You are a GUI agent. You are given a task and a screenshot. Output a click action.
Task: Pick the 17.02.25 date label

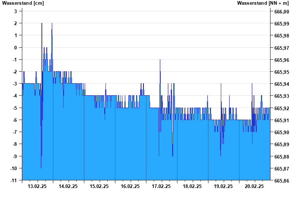161,186
